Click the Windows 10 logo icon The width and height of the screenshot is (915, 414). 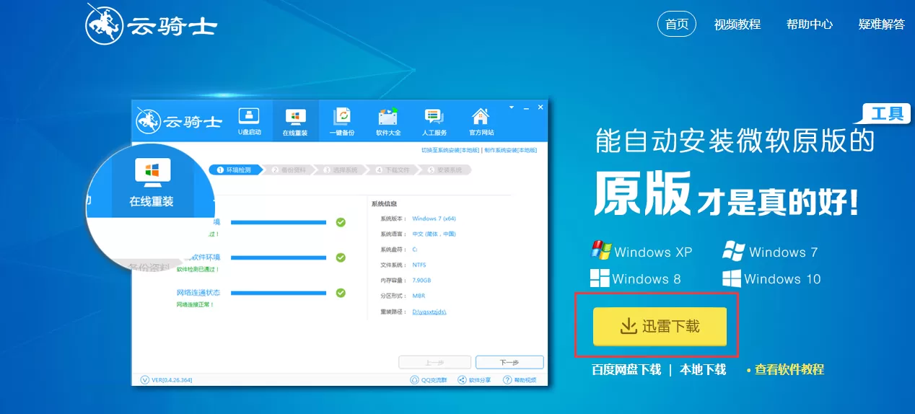coord(732,278)
